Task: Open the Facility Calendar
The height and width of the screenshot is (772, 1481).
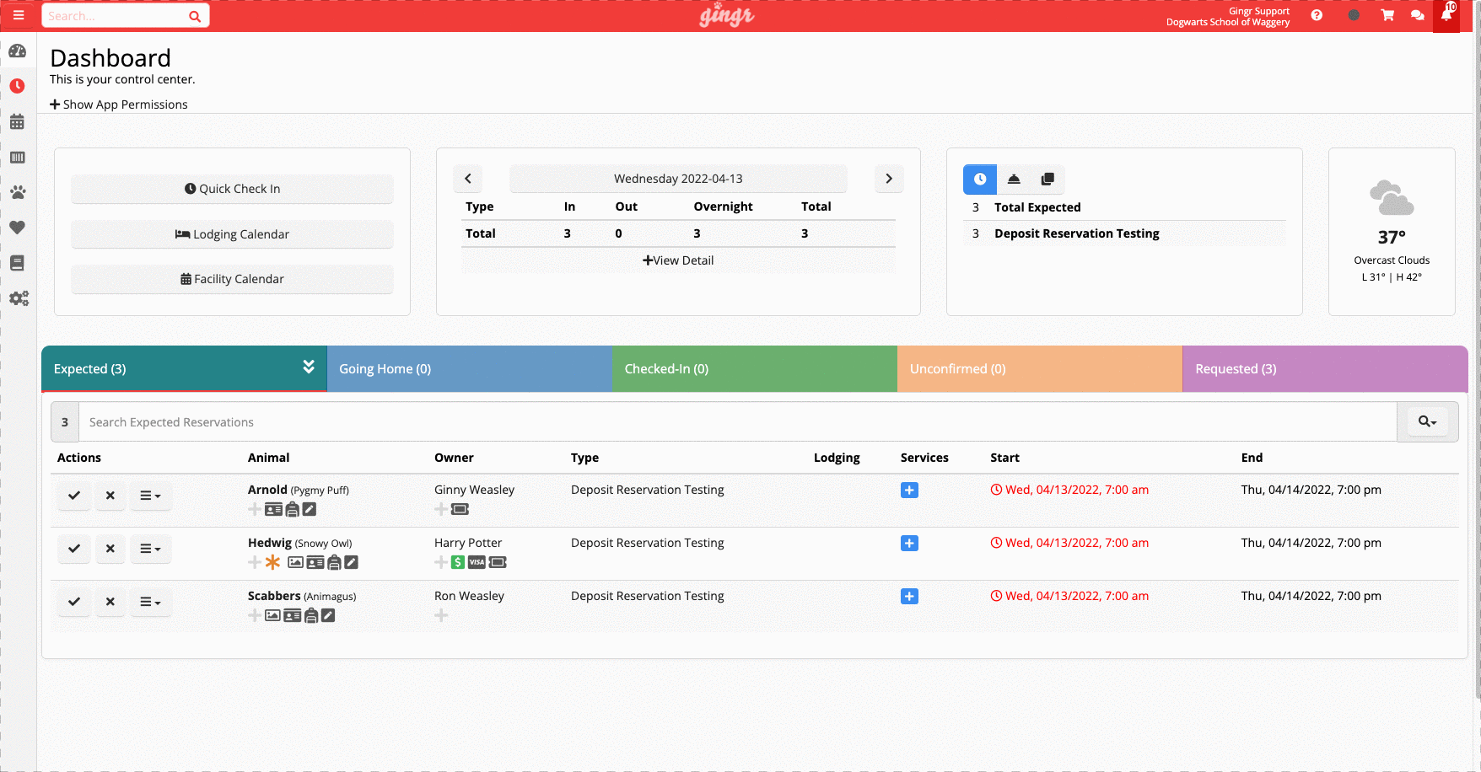Action: pyautogui.click(x=232, y=279)
